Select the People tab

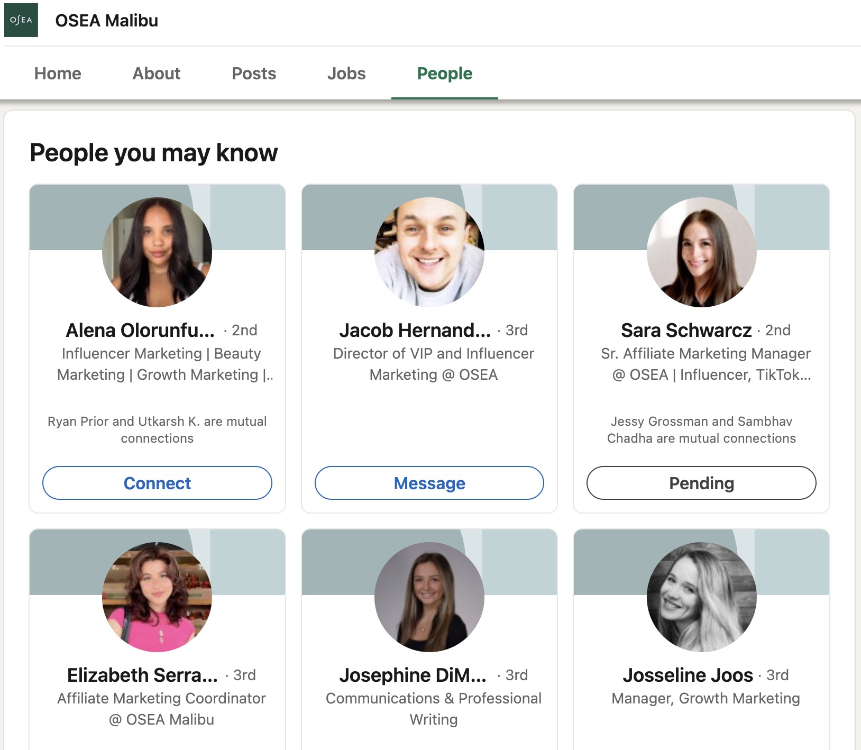(445, 74)
